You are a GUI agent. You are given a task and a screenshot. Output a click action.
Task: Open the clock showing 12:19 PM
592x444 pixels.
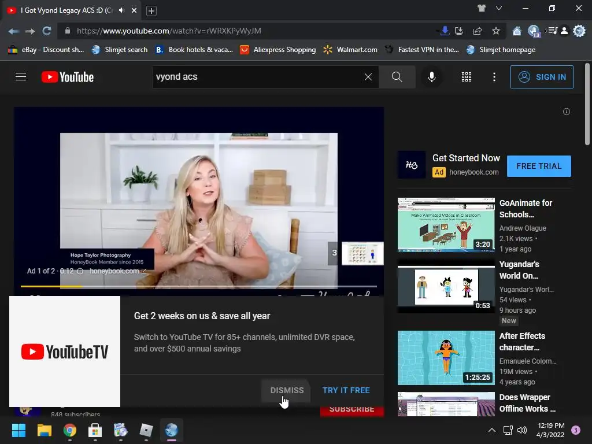click(550, 430)
